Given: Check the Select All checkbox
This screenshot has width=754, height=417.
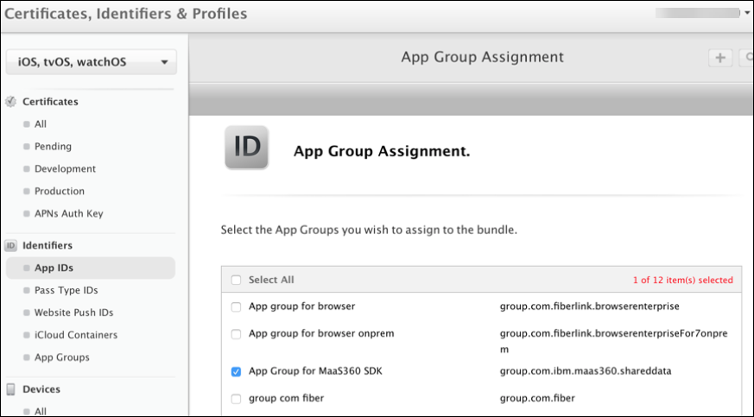Looking at the screenshot, I should click(x=236, y=280).
